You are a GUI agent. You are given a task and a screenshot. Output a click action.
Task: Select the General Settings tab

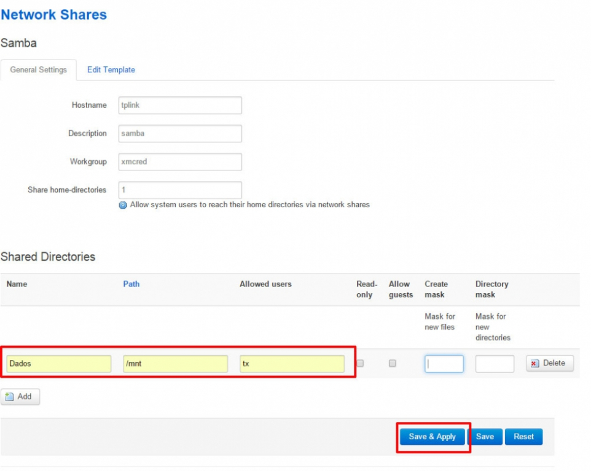click(x=39, y=70)
